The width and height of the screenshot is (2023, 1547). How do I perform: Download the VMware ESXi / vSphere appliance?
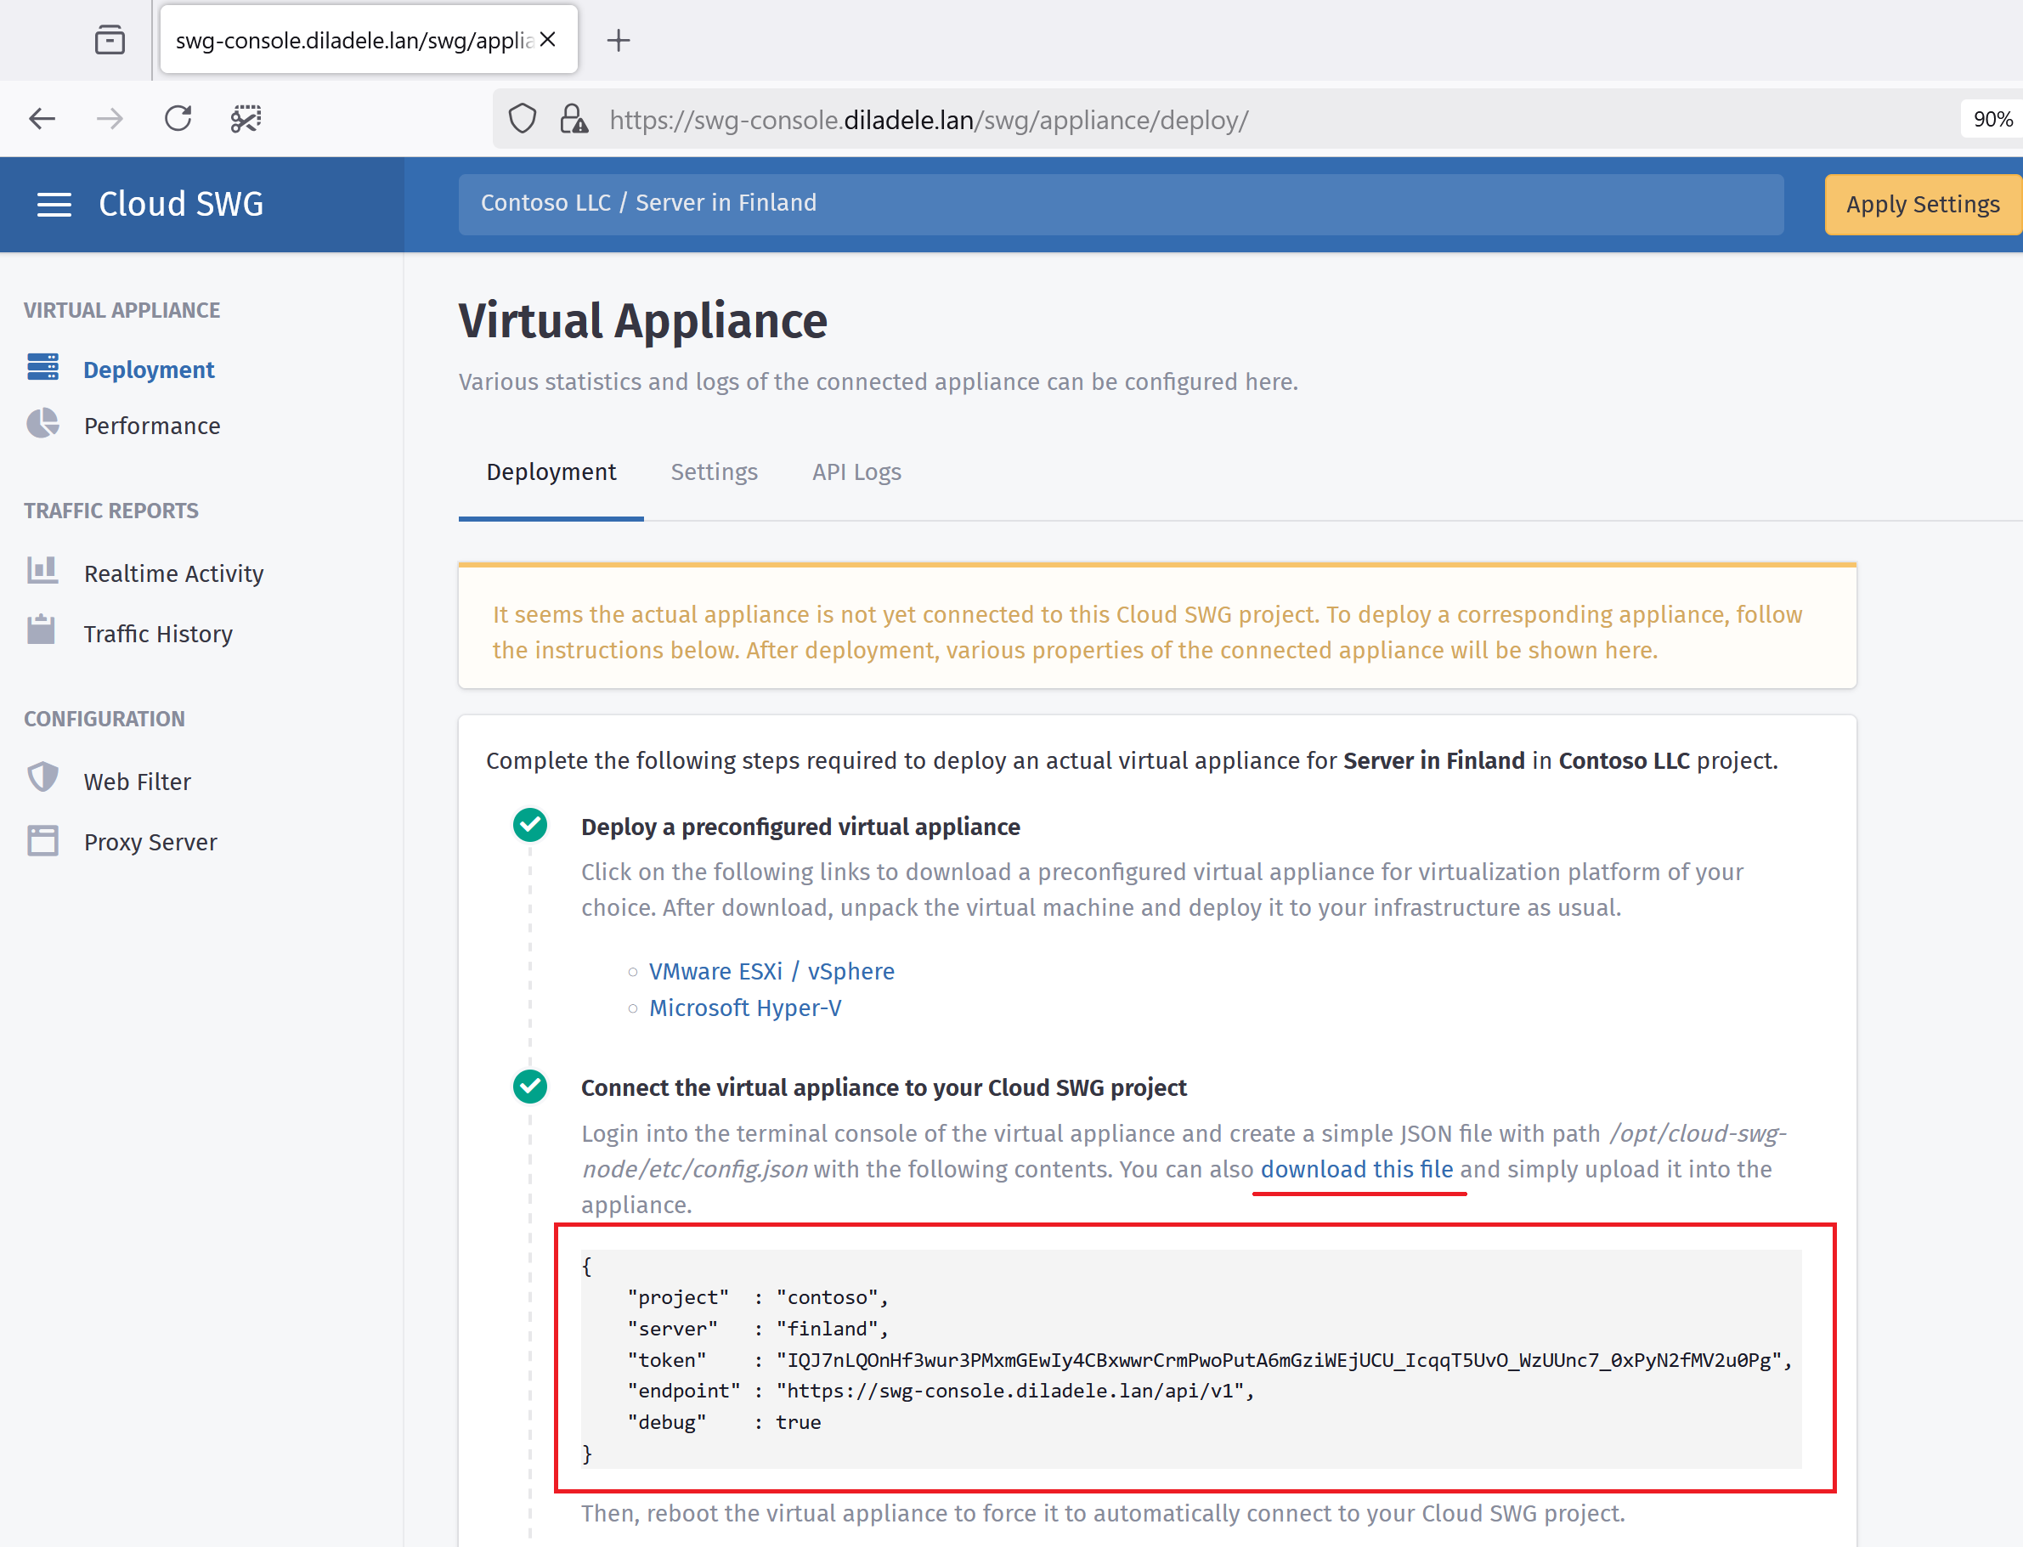pyautogui.click(x=771, y=972)
